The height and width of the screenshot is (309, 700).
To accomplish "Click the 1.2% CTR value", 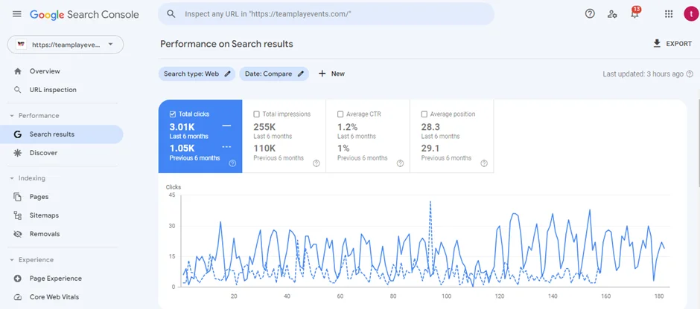I will [x=348, y=127].
